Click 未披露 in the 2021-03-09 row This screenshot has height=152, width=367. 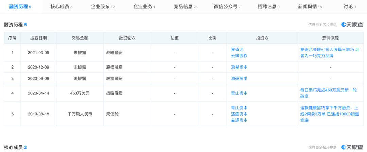pyautogui.click(x=80, y=53)
